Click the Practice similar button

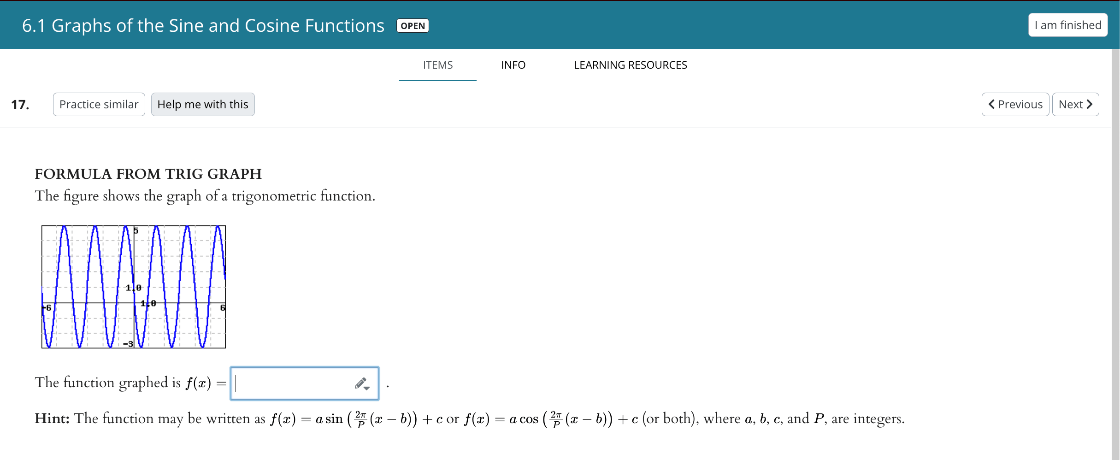[x=99, y=105]
